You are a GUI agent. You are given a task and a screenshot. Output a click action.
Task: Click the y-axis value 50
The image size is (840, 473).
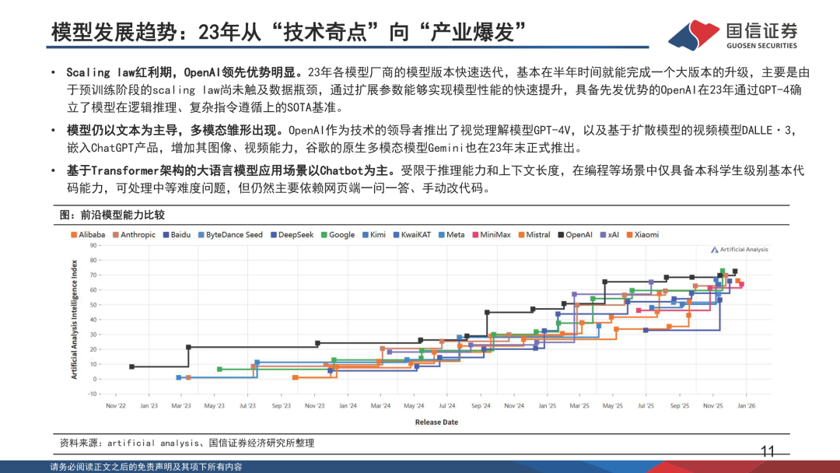(x=93, y=305)
